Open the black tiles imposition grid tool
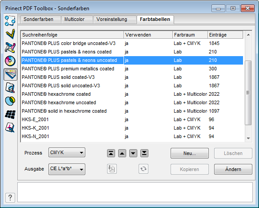The image size is (259, 208). [x=10, y=114]
